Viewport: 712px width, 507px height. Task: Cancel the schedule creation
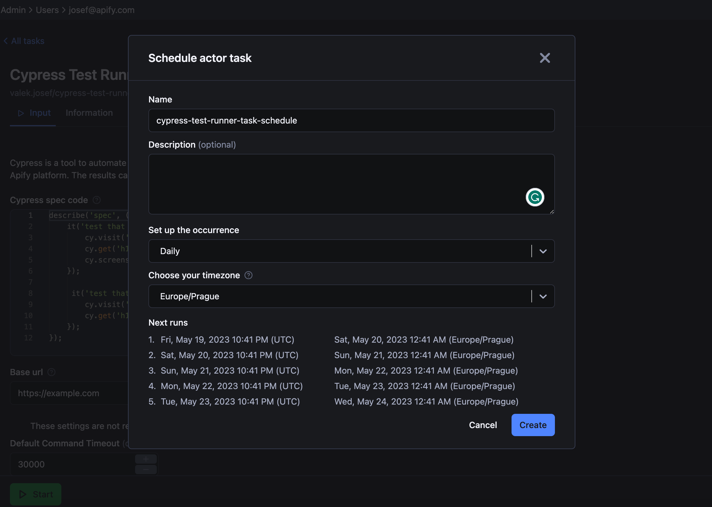pyautogui.click(x=483, y=425)
